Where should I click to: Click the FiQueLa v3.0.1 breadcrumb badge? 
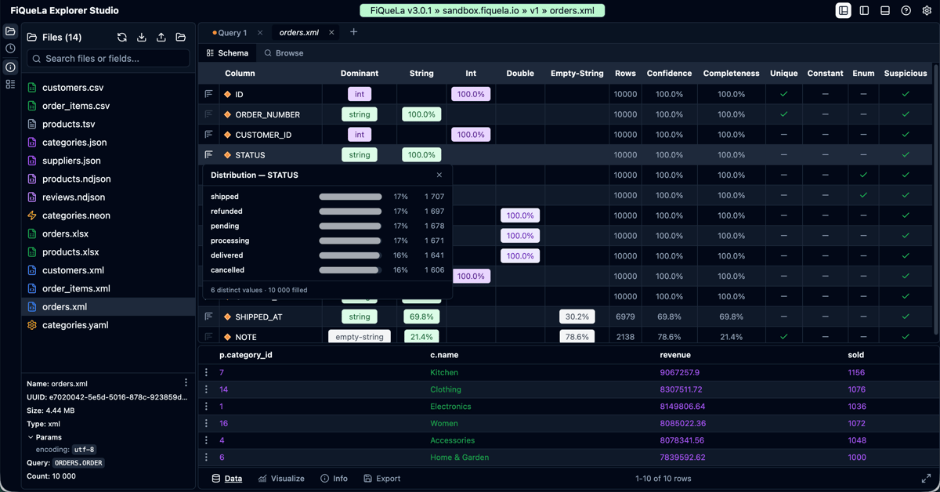482,11
